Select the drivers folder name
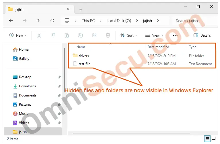The height and width of the screenshot is (144, 220). (x=84, y=56)
